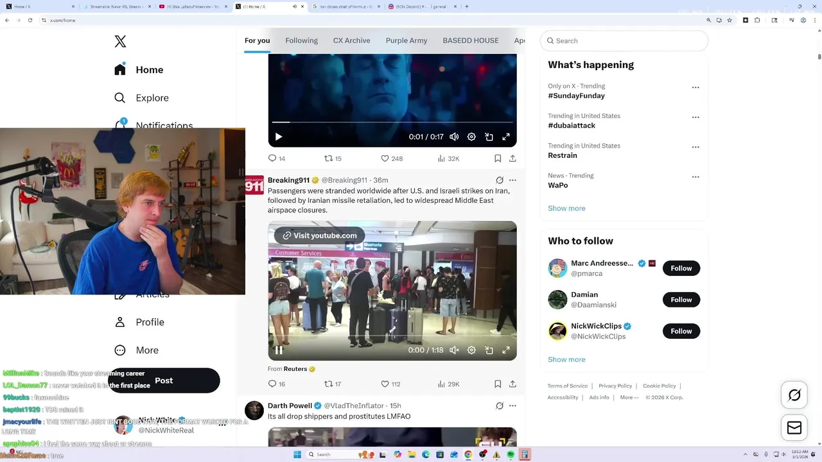Follow NickWickClips
822x462 pixels.
[681, 331]
